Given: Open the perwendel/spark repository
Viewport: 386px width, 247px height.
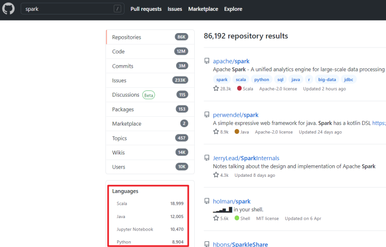Looking at the screenshot, I should click(x=236, y=115).
